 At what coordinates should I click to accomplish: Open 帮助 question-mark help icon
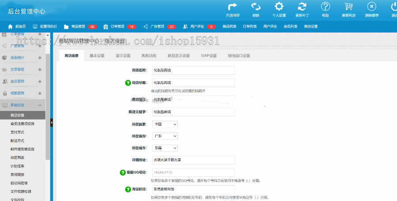[326, 7]
